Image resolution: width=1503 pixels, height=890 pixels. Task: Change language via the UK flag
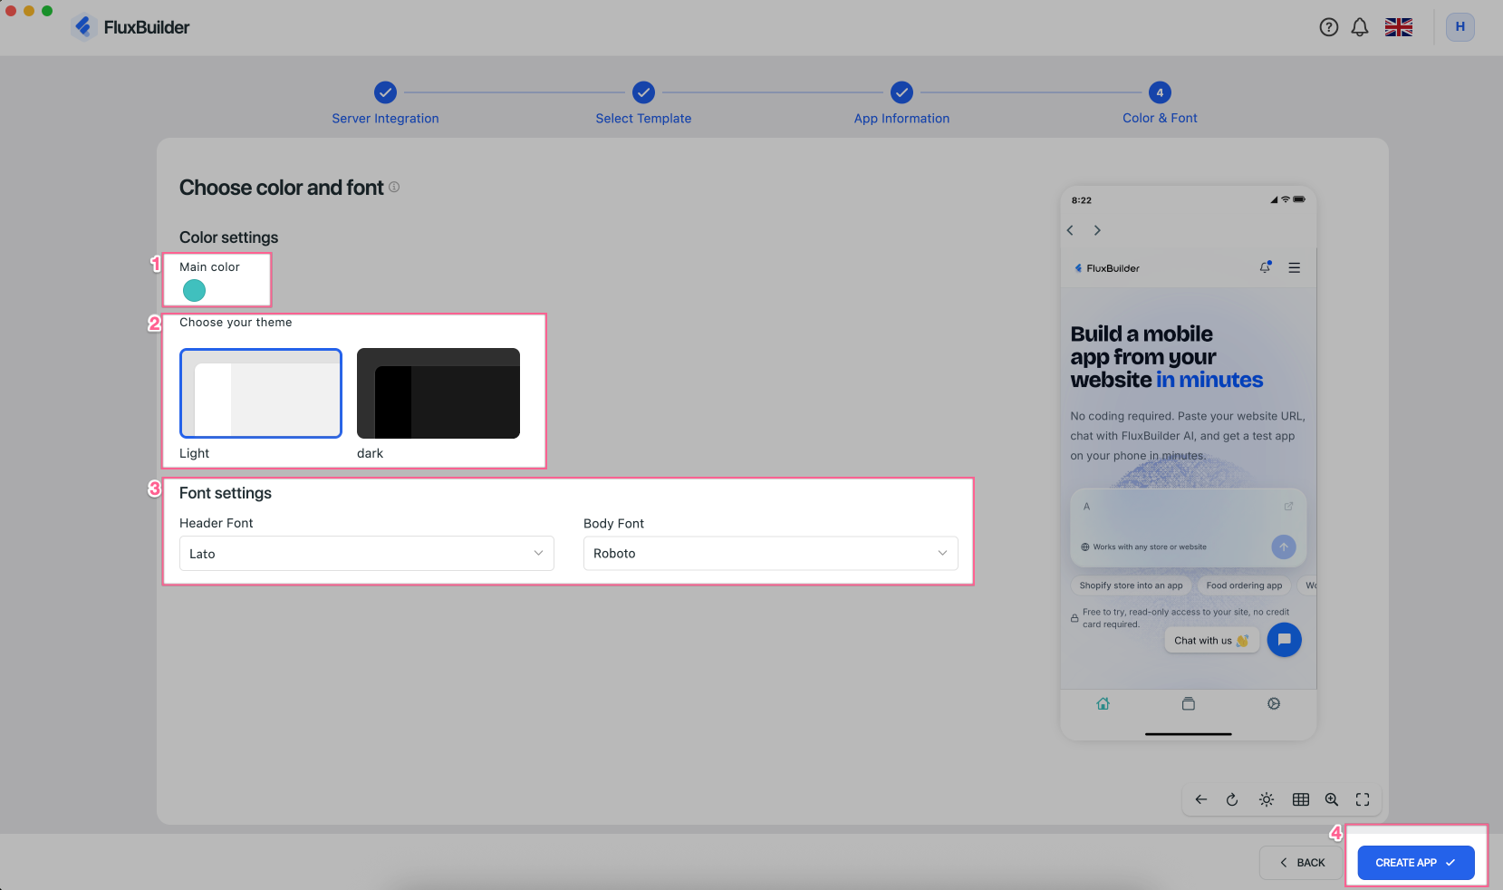click(x=1399, y=27)
